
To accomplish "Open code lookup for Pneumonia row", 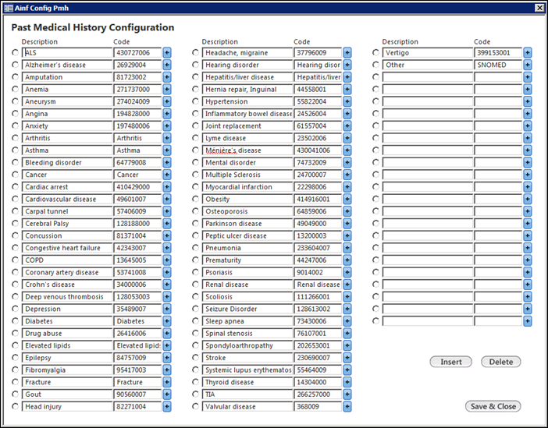I will pyautogui.click(x=347, y=248).
